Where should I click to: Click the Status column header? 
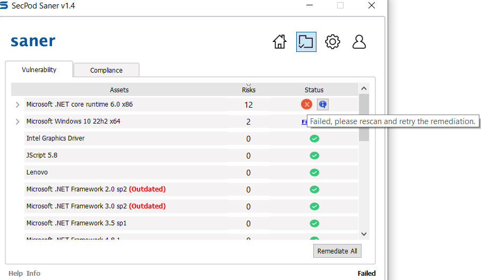point(314,90)
